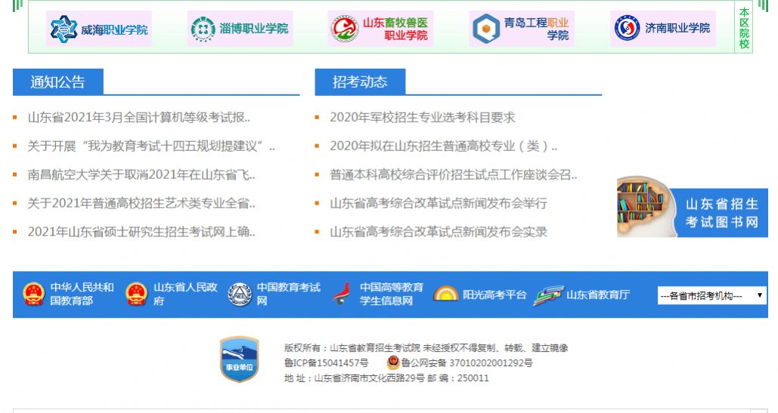778x413 pixels.
Task: Click the 事业单位 shield badge in footer
Action: coord(240,359)
